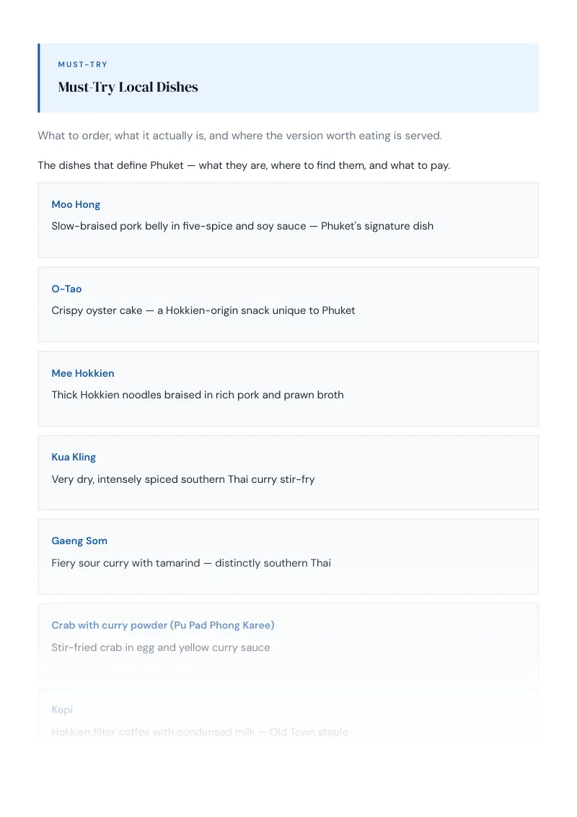
Task: Click the crispy oyster cake description
Action: tap(203, 310)
